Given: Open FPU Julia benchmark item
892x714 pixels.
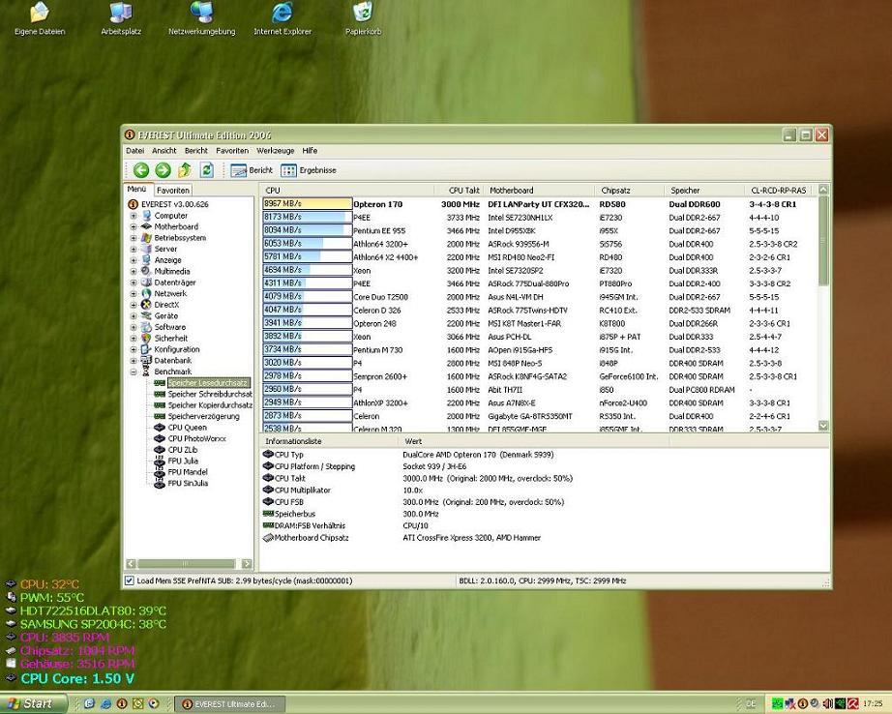Looking at the screenshot, I should click(185, 461).
